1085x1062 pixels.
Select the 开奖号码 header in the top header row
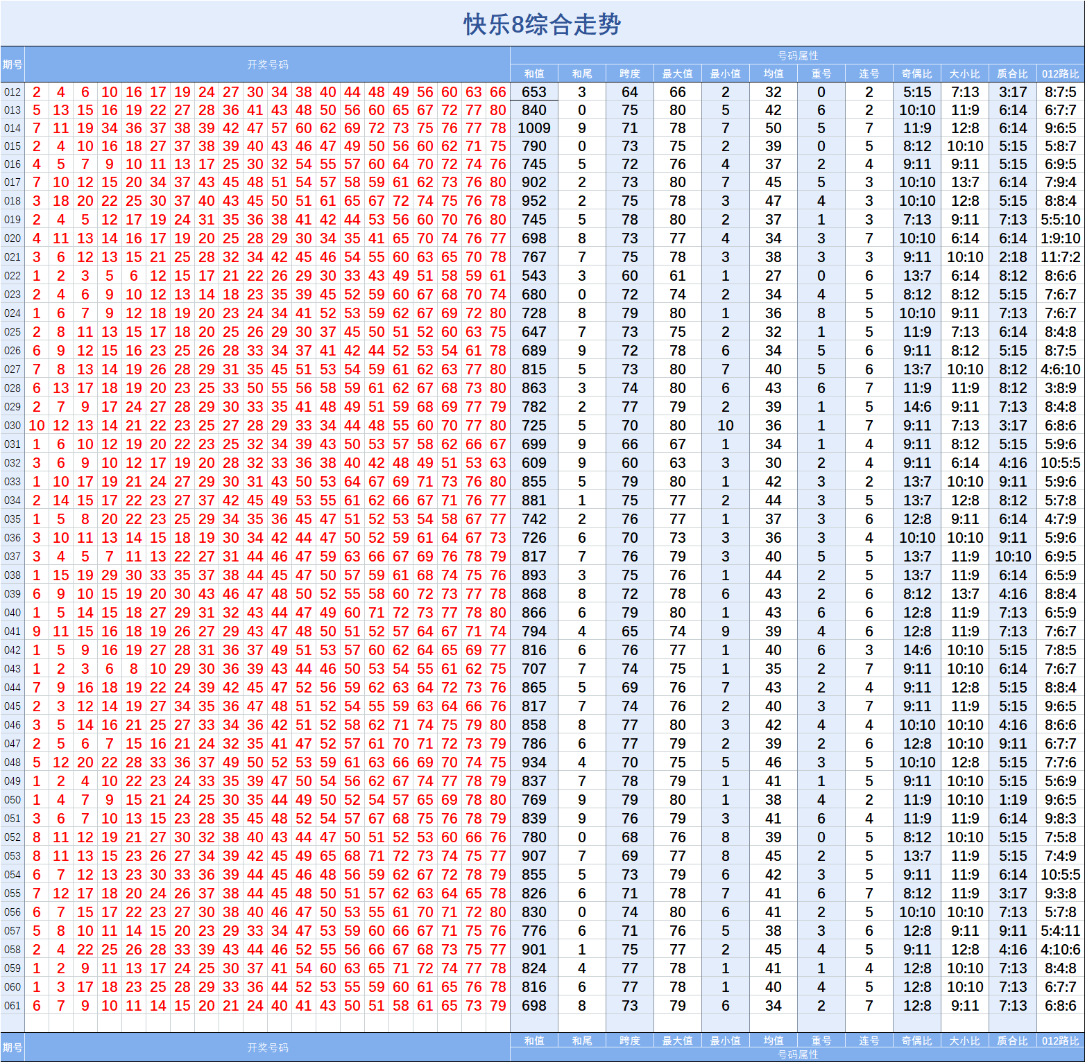click(268, 64)
